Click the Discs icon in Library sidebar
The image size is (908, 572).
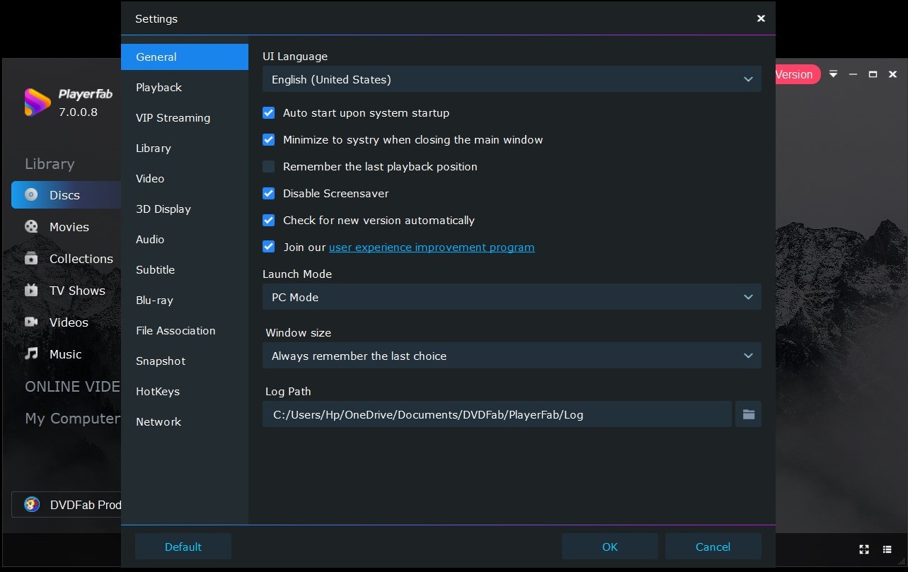31,195
